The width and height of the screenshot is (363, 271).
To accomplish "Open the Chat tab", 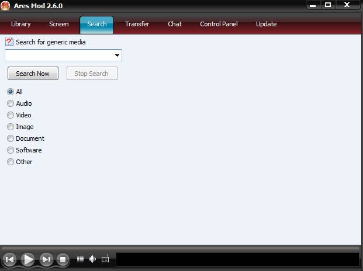I will 175,24.
